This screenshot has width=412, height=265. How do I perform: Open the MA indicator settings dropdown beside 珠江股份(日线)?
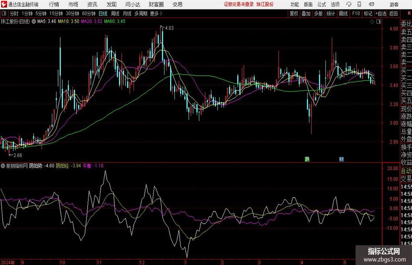click(x=34, y=21)
